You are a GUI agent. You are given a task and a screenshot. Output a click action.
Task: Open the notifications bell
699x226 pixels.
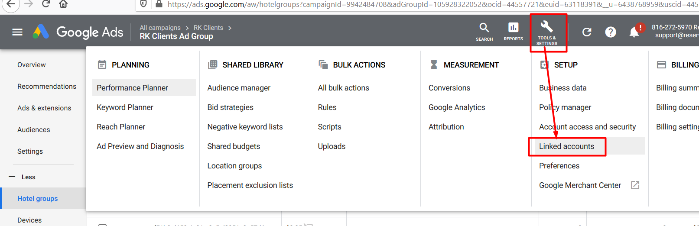[x=634, y=32]
